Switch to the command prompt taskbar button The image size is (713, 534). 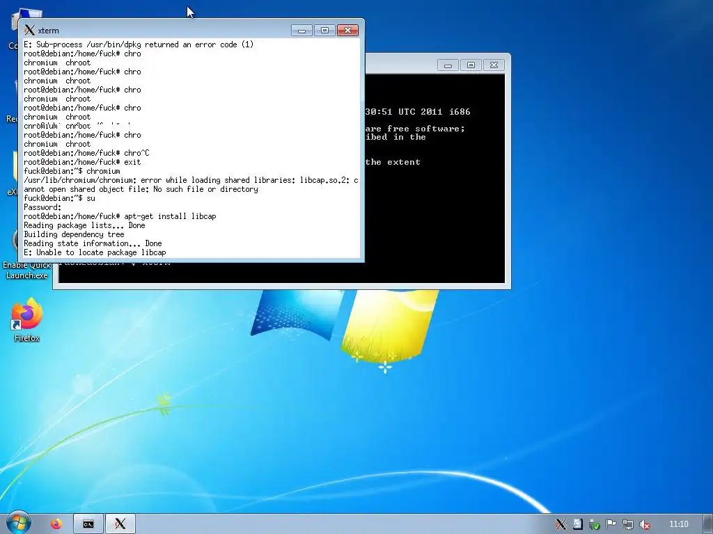88,524
